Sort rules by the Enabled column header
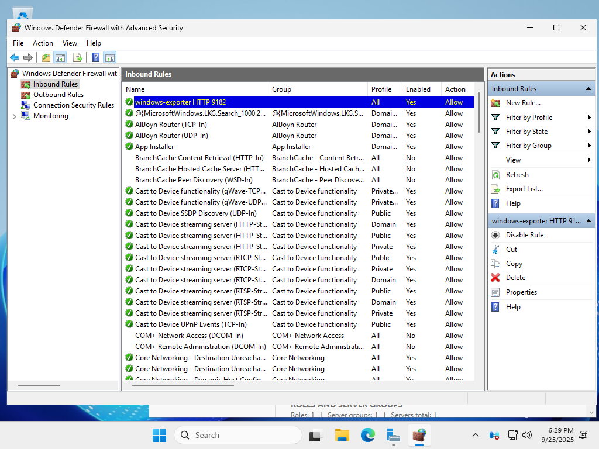 (418, 89)
